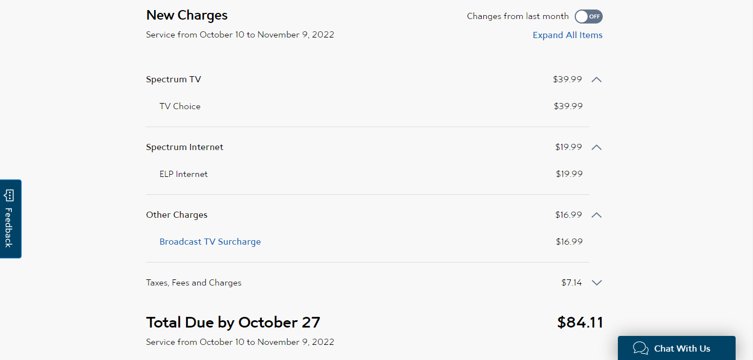Collapse the Spectrum TV section chevron
Viewport: 753px width, 360px height.
point(597,80)
